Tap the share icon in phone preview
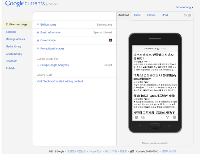200x154 pixels. [x=168, y=117]
